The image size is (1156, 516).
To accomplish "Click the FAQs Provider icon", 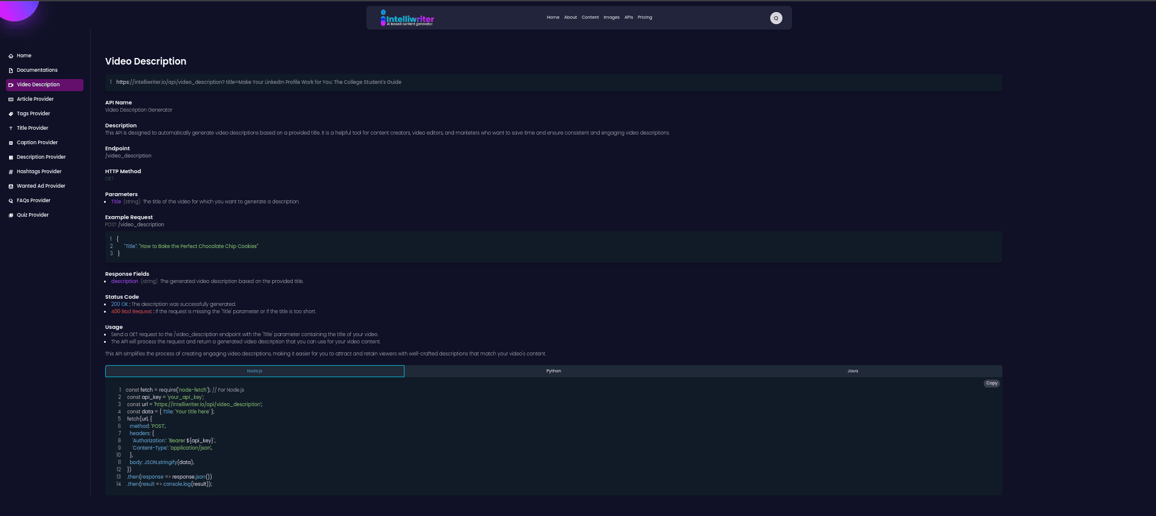I will pyautogui.click(x=11, y=201).
